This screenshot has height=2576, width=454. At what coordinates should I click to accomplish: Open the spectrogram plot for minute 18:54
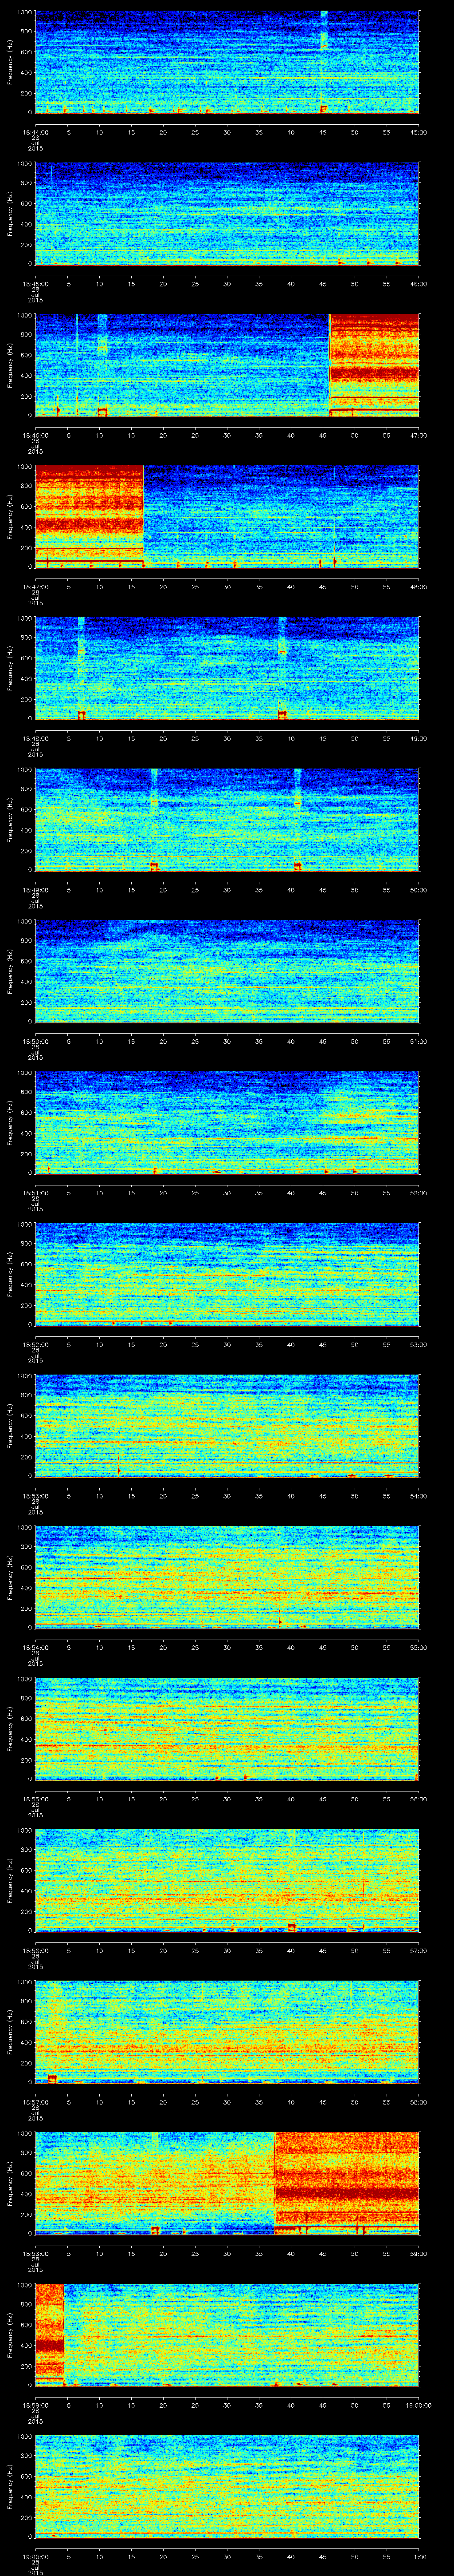[227, 1577]
